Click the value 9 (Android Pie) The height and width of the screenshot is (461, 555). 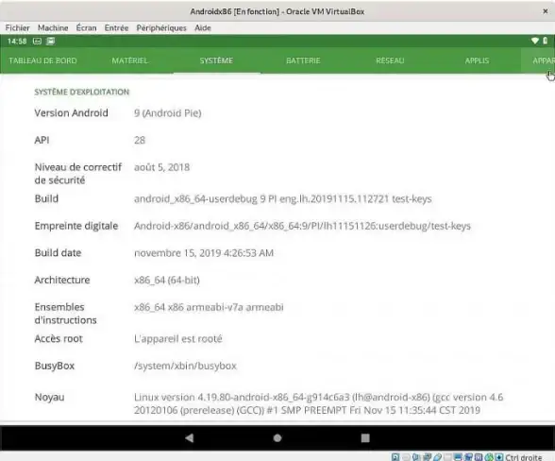pyautogui.click(x=168, y=113)
